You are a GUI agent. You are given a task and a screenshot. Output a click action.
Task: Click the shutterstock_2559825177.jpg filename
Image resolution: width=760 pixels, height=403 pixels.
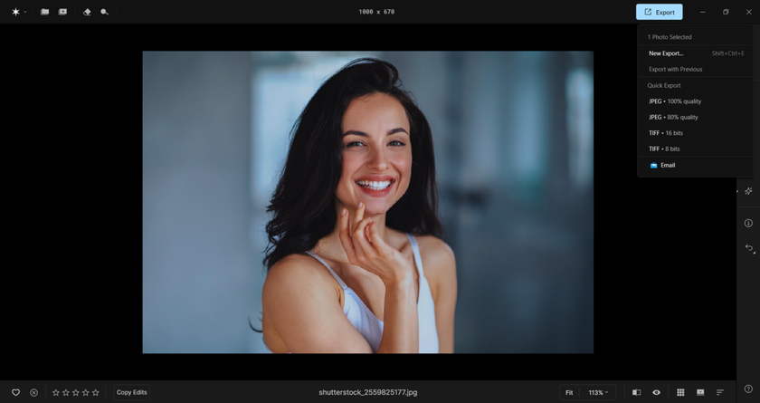(368, 392)
